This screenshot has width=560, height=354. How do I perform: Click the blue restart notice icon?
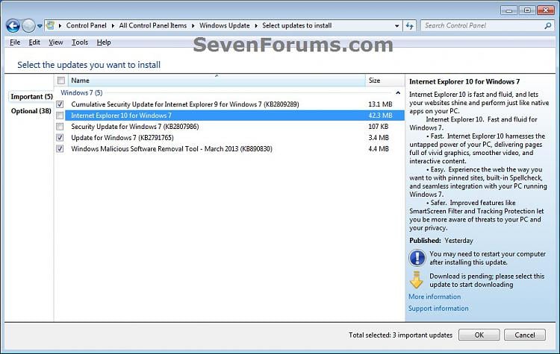tap(417, 258)
